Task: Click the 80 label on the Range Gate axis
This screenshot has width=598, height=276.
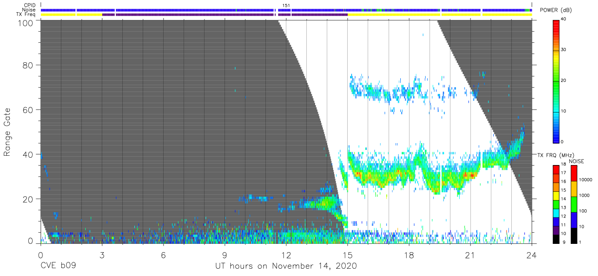Action: 28,65
